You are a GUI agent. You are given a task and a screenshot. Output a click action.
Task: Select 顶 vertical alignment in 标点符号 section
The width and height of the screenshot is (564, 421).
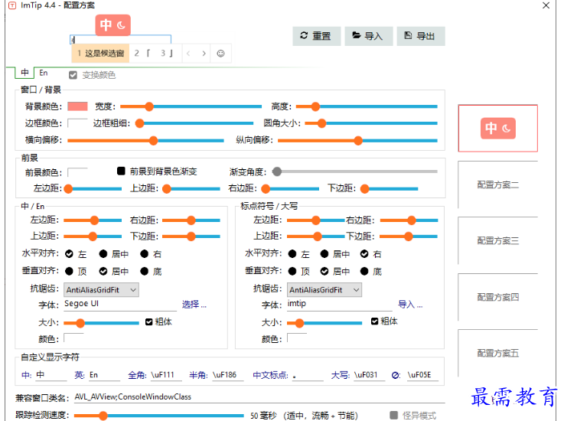292,271
